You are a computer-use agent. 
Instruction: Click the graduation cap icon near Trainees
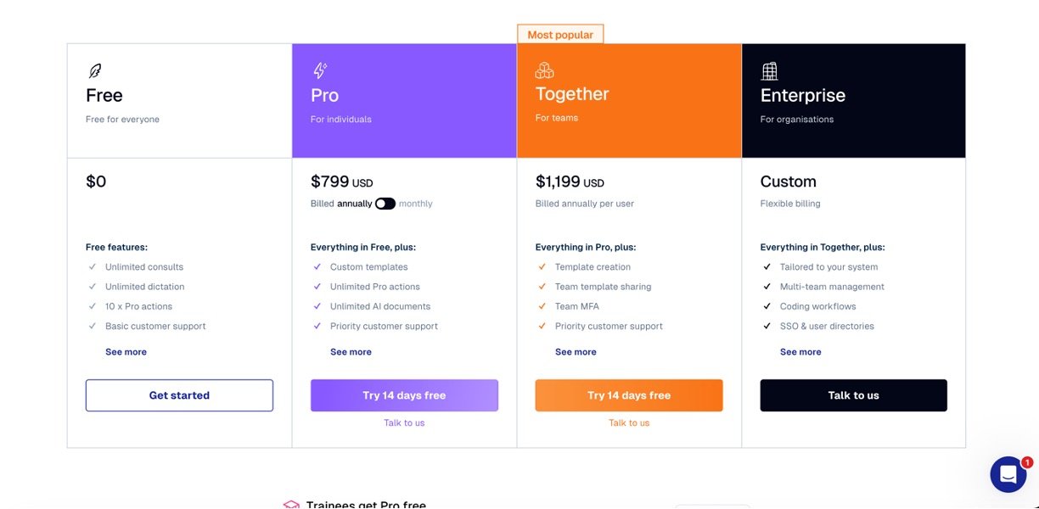pos(291,505)
